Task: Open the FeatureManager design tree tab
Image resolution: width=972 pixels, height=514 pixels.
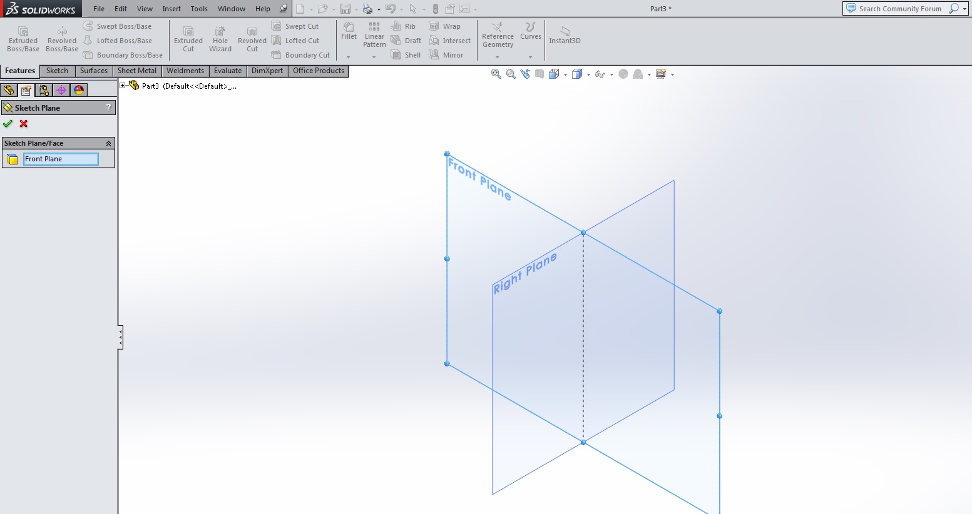Action: (9, 90)
